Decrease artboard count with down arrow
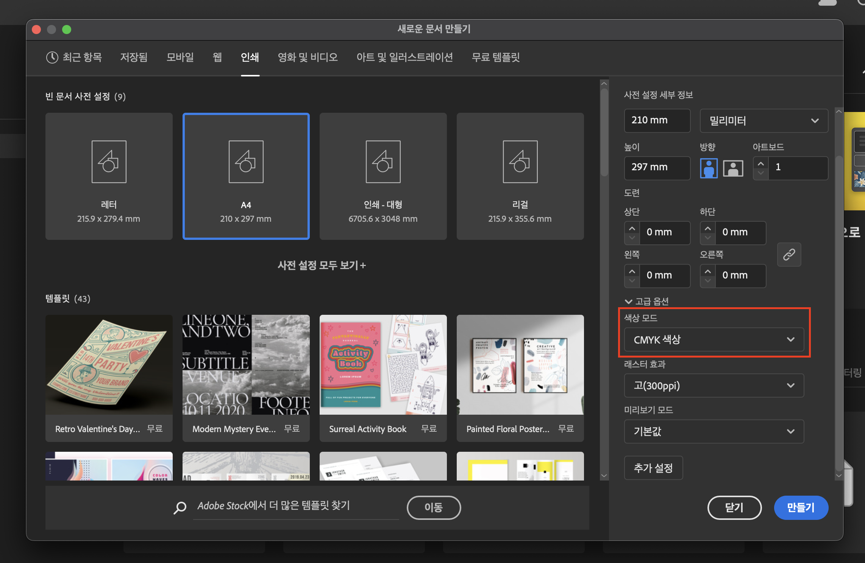865x563 pixels. pos(760,173)
